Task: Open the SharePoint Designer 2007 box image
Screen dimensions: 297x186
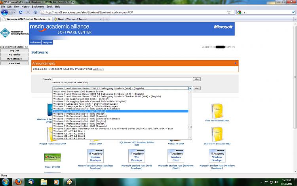Action: click(x=217, y=134)
